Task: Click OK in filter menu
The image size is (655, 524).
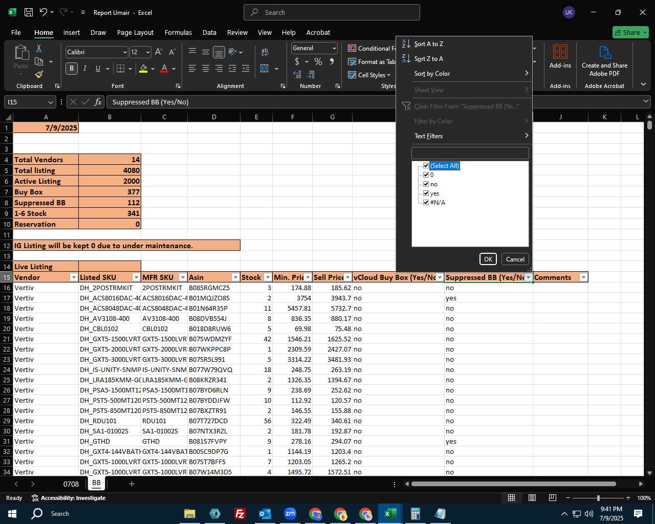Action: [488, 259]
